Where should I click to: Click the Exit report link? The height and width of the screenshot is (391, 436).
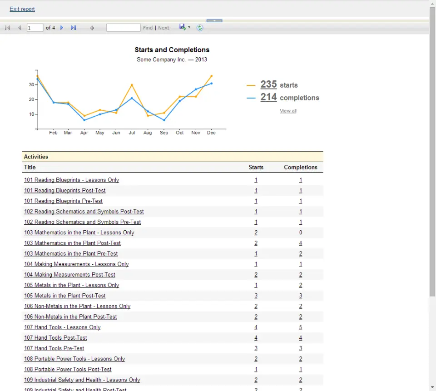[x=22, y=9]
